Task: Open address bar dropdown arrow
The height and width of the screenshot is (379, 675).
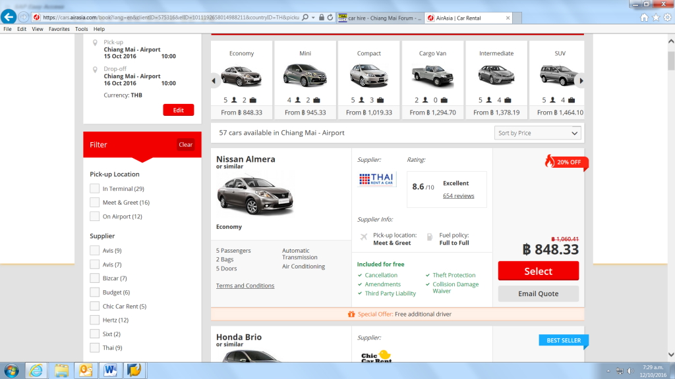Action: pyautogui.click(x=313, y=18)
